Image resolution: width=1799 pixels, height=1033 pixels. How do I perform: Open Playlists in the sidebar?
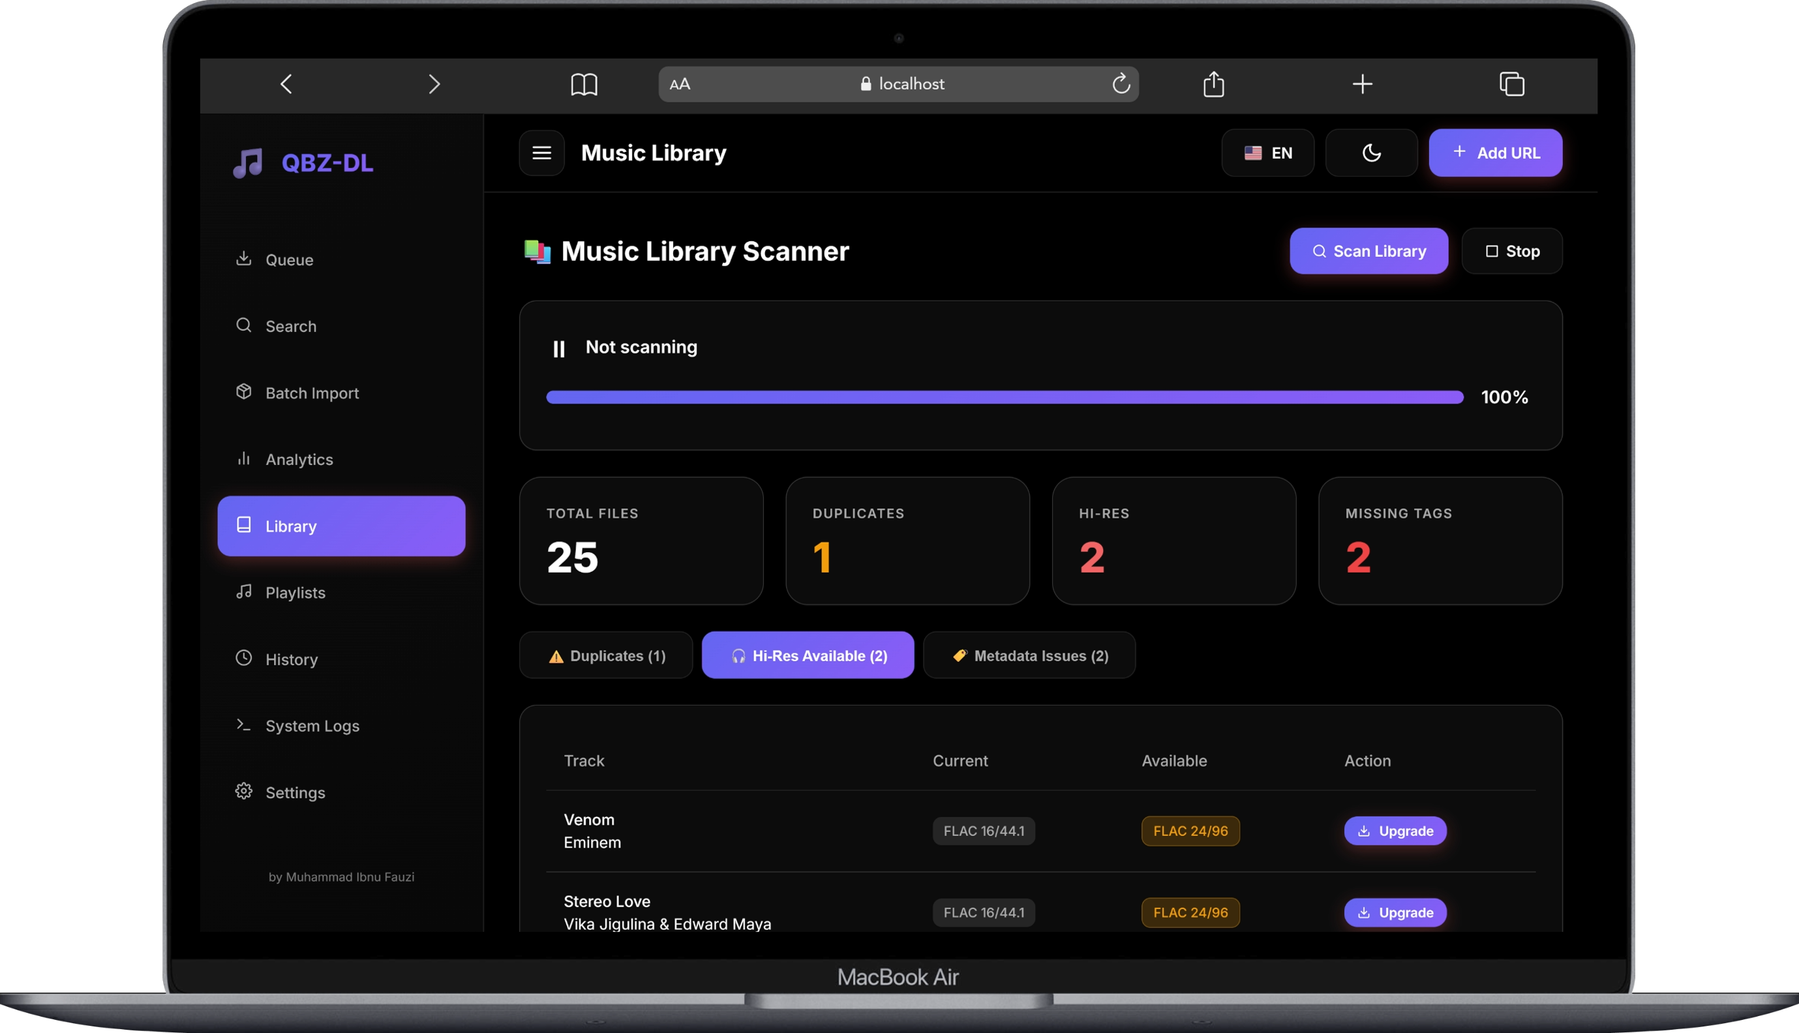click(341, 593)
